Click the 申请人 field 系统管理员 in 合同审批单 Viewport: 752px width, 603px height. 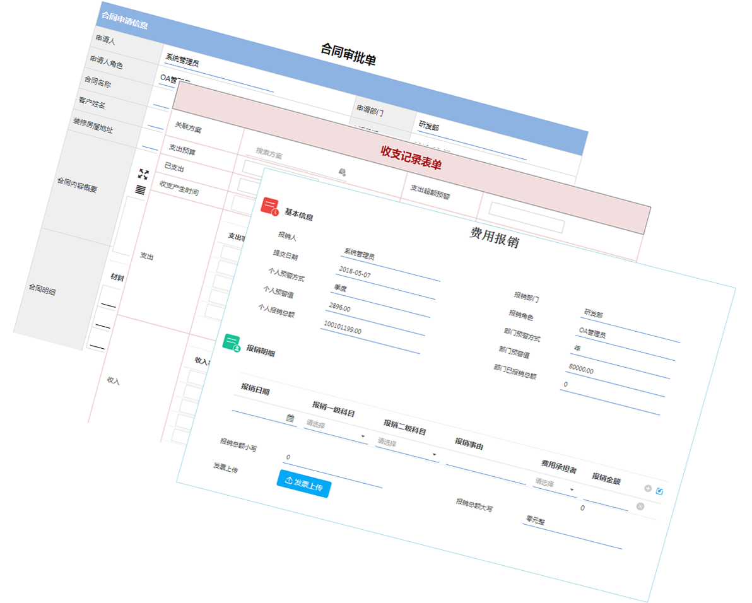218,71
